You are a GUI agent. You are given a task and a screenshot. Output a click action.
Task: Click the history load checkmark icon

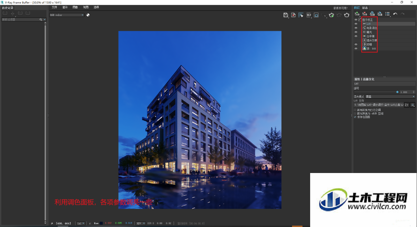coord(20,13)
